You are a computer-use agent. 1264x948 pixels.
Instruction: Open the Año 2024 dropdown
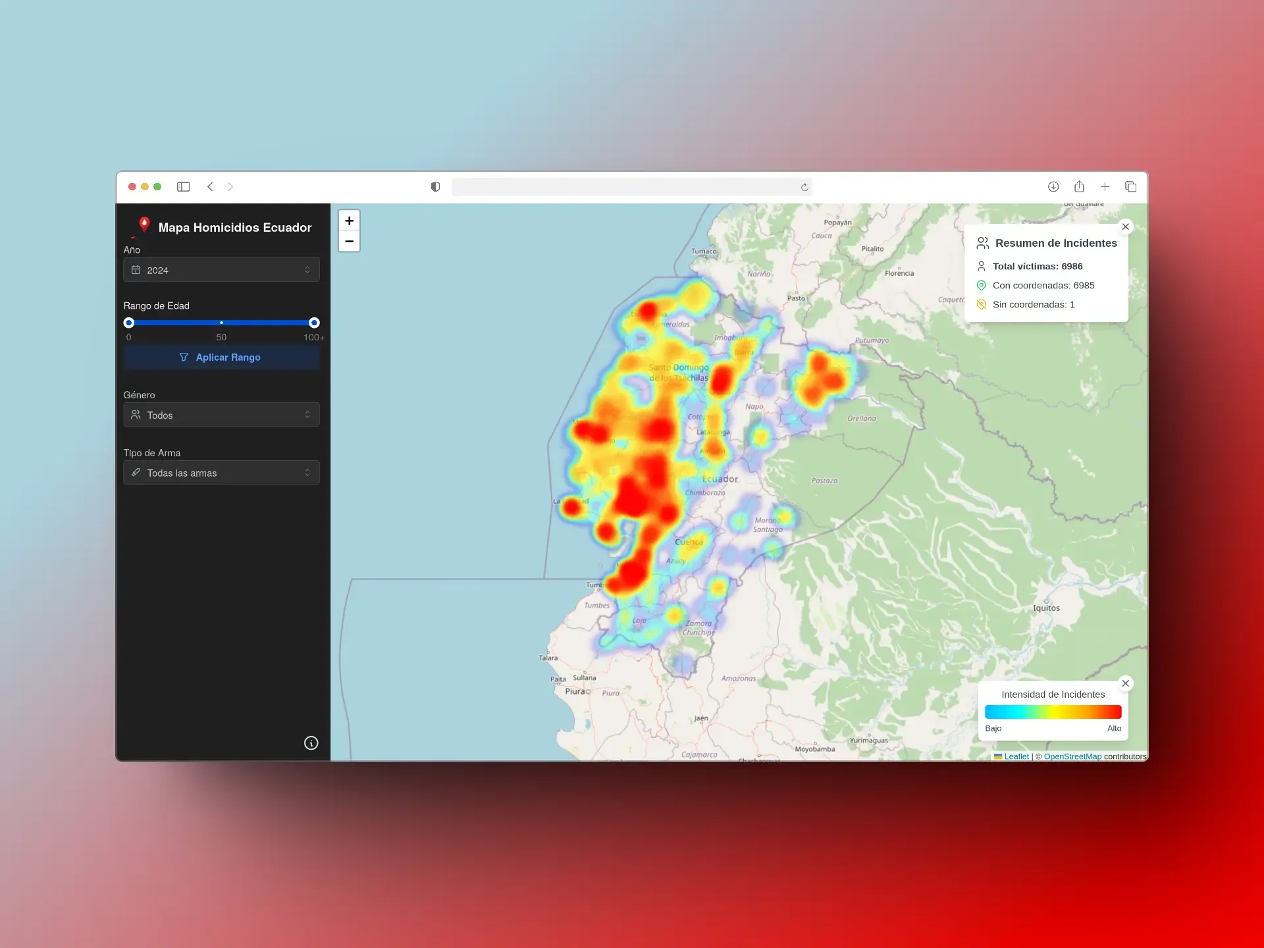click(221, 270)
